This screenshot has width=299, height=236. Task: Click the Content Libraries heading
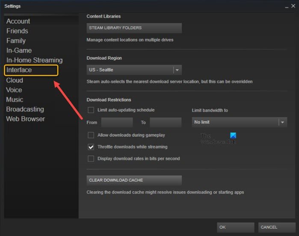[x=104, y=16]
